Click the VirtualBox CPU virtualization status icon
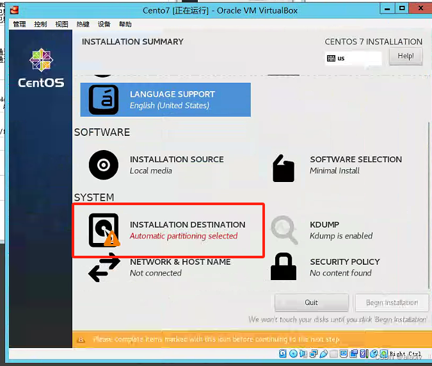Image resolution: width=432 pixels, height=366 pixels. pos(363,354)
